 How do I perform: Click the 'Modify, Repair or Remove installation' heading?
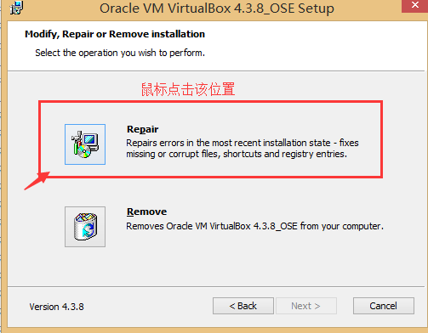click(x=115, y=34)
